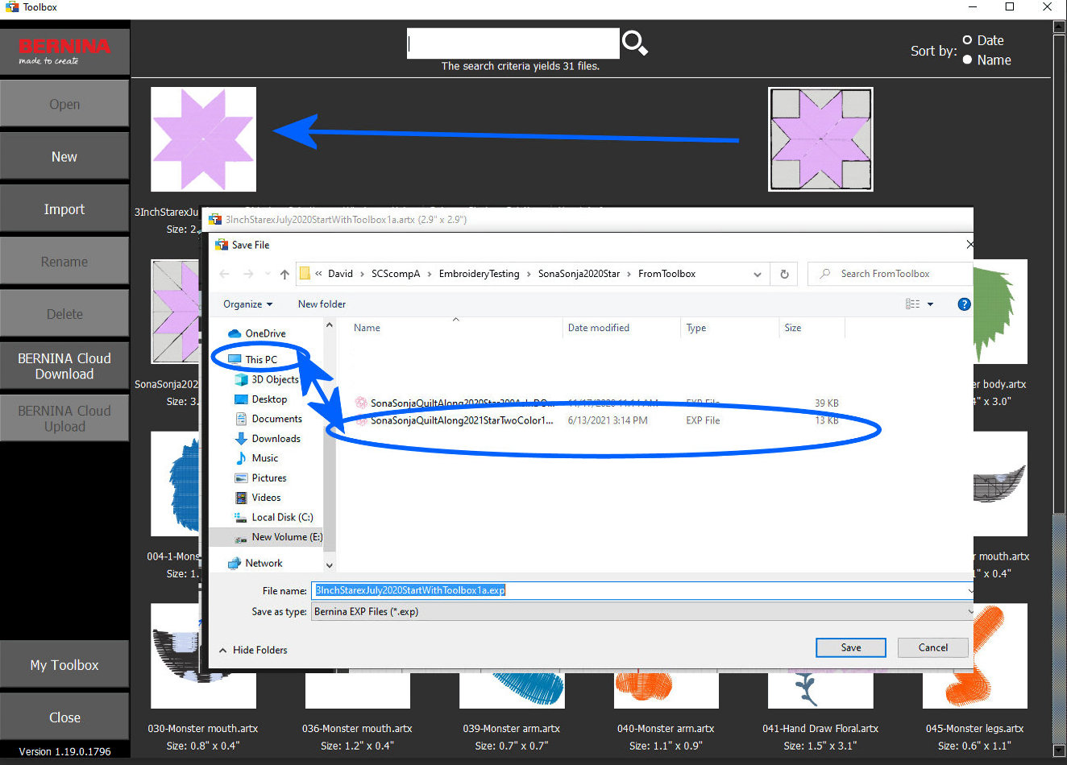Go forward in Save File dialog

click(249, 274)
